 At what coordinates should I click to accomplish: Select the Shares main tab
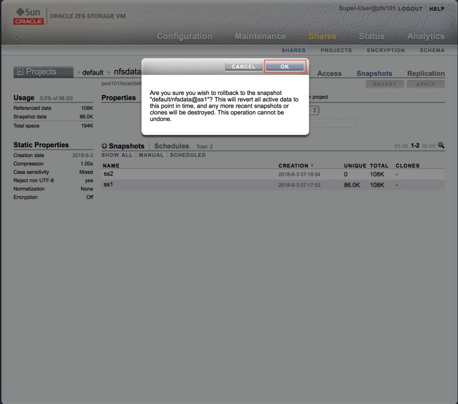point(322,36)
